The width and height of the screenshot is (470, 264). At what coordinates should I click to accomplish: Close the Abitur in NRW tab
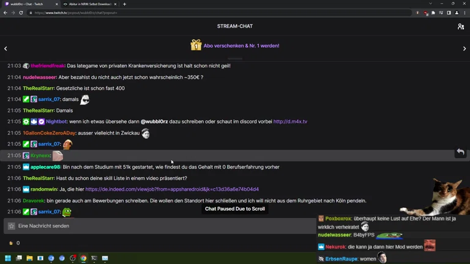116,4
